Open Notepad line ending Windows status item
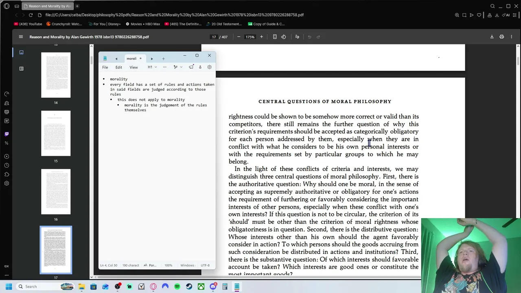This screenshot has width=521, height=293. click(188, 265)
